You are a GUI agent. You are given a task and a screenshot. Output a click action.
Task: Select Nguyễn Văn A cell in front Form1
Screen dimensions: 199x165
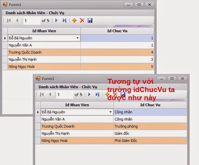coord(77,119)
